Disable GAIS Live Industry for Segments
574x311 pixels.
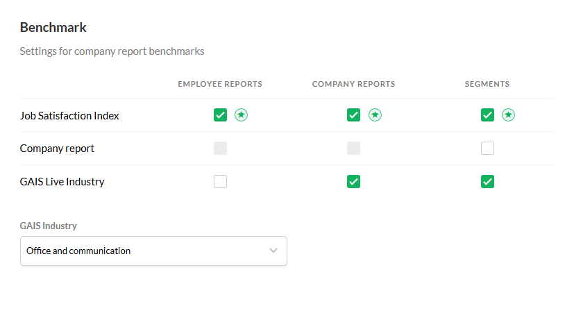pos(488,182)
